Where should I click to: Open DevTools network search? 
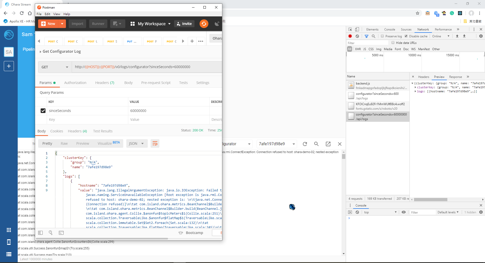click(374, 36)
